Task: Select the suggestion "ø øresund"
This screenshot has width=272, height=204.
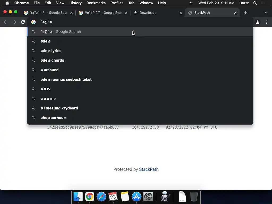Action: tap(140, 70)
